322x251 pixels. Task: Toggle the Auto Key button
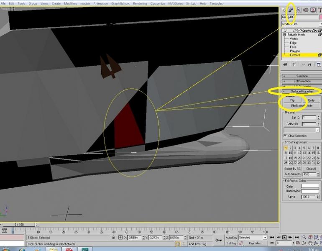click(231, 238)
